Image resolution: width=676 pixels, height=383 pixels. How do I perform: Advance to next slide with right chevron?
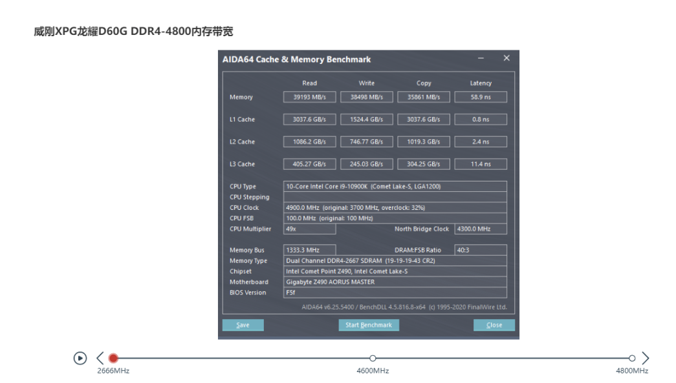(646, 358)
